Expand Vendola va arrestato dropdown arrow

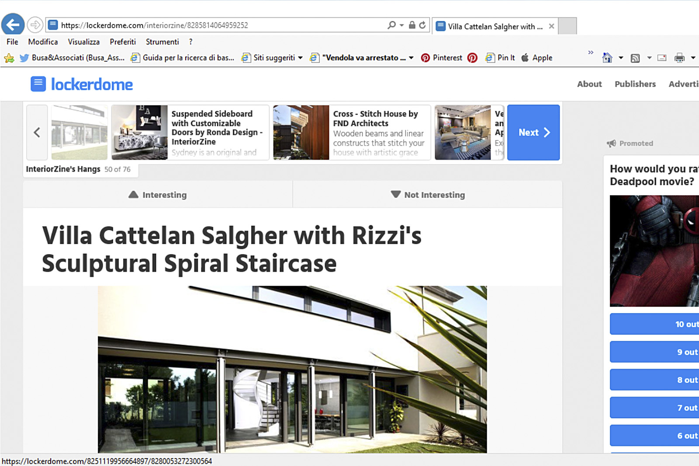pos(411,58)
